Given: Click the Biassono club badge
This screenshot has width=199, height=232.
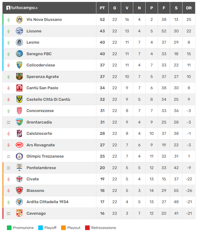Looking at the screenshot, I should point(19,191).
